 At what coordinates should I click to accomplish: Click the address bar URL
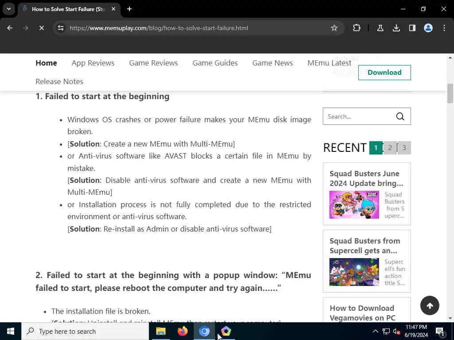tap(159, 28)
